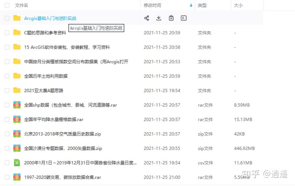
Task: Open the Arcgis基础入门与进阶实战 folder link
Action: pos(50,18)
